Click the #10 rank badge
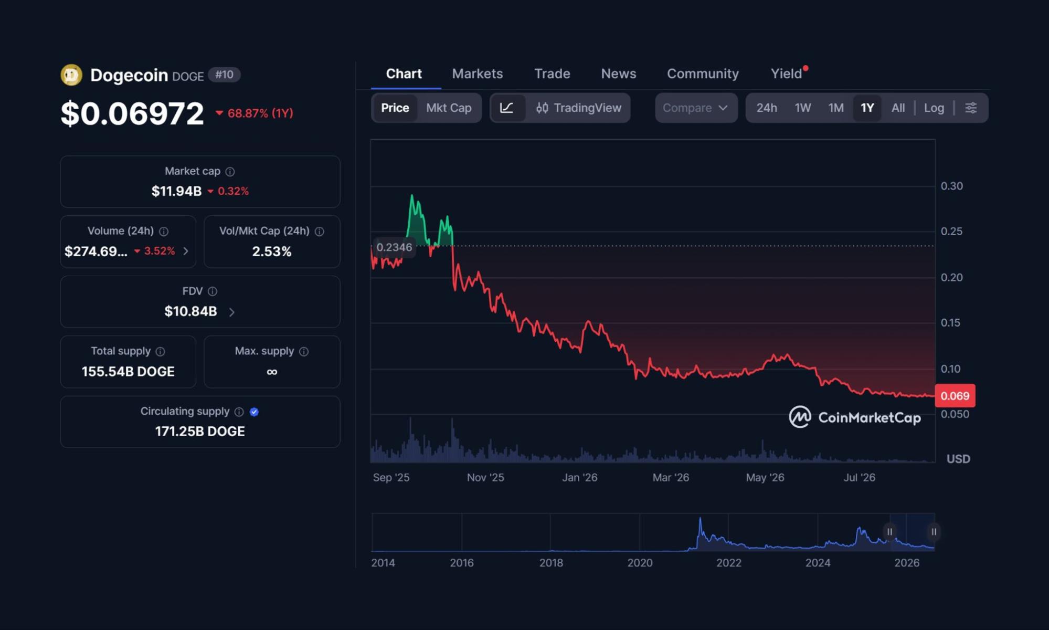1049x630 pixels. pos(224,75)
